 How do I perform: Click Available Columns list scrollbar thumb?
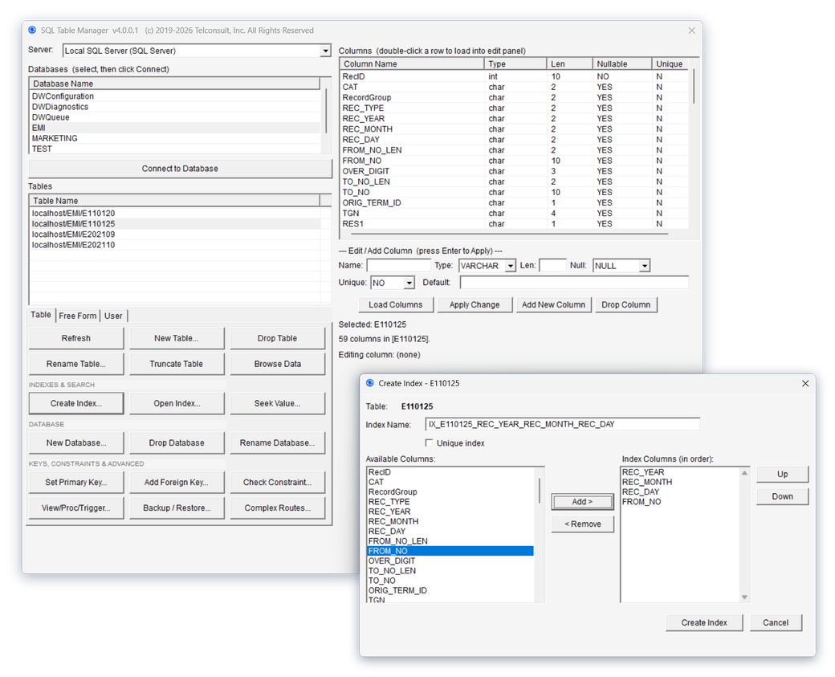(x=539, y=491)
